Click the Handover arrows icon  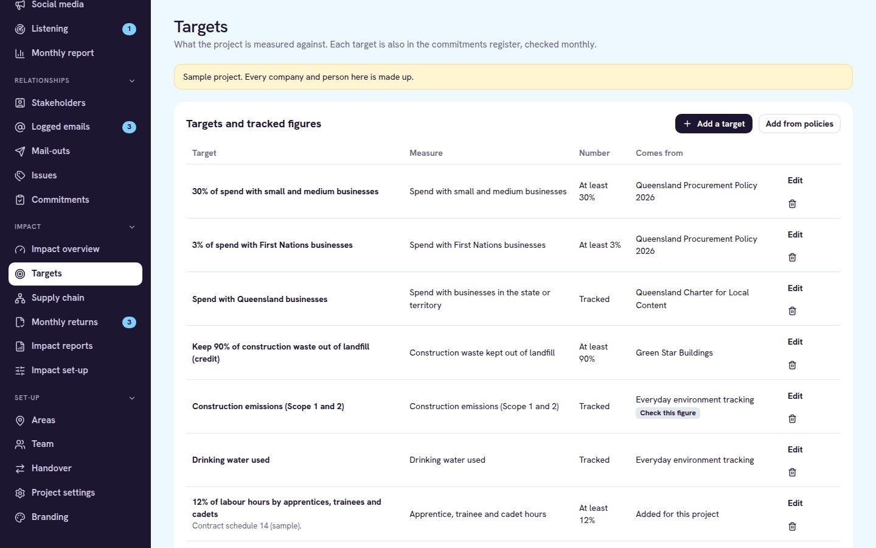click(20, 468)
